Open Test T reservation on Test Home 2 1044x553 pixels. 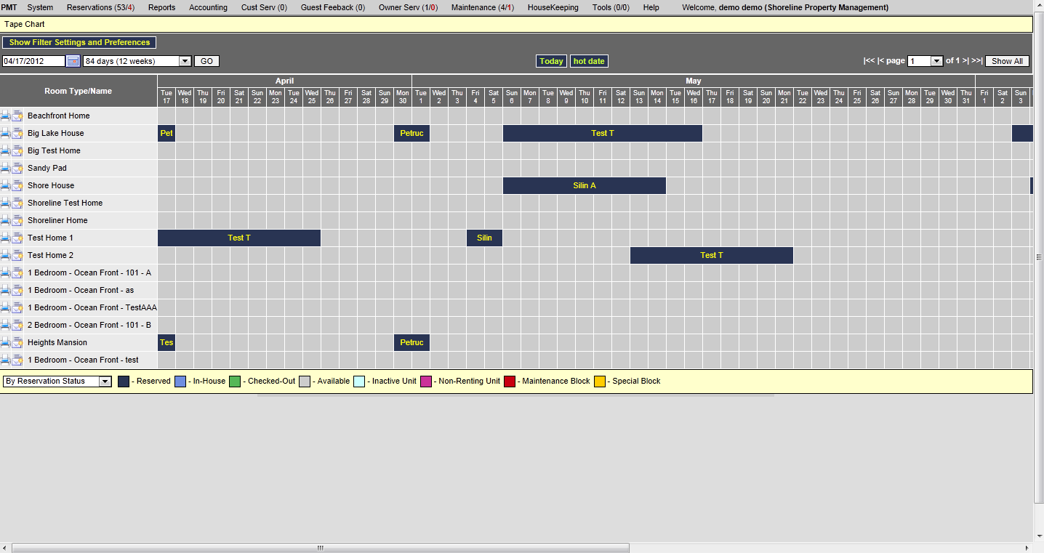pyautogui.click(x=712, y=255)
